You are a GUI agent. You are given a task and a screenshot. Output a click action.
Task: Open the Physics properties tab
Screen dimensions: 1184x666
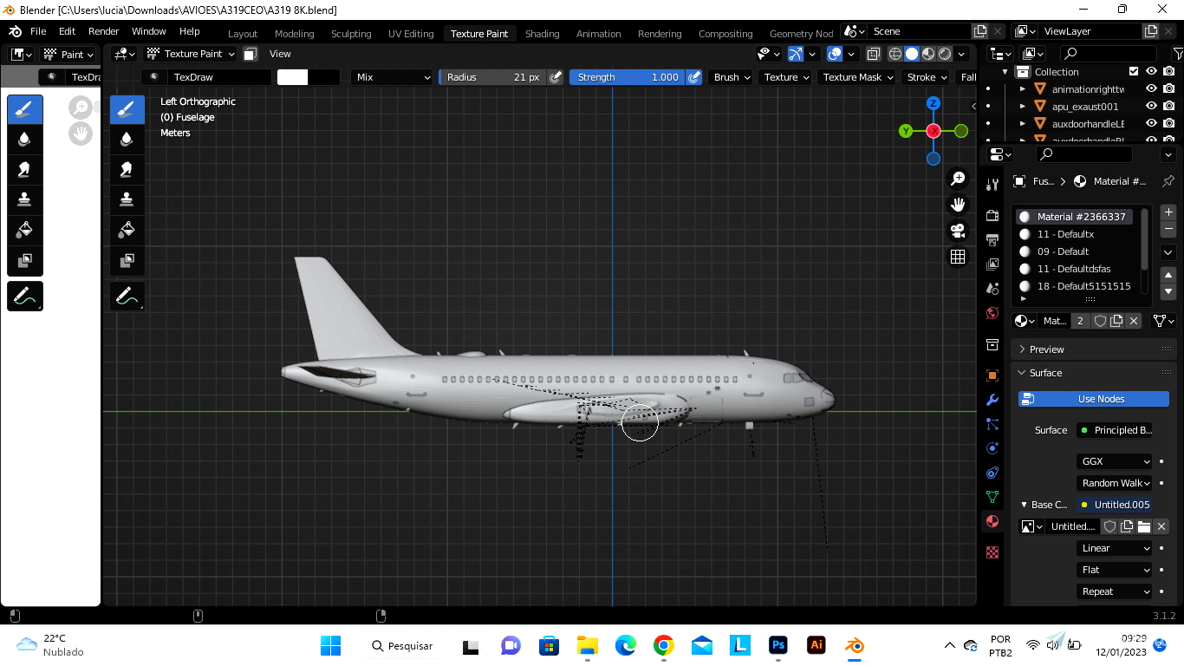[993, 448]
